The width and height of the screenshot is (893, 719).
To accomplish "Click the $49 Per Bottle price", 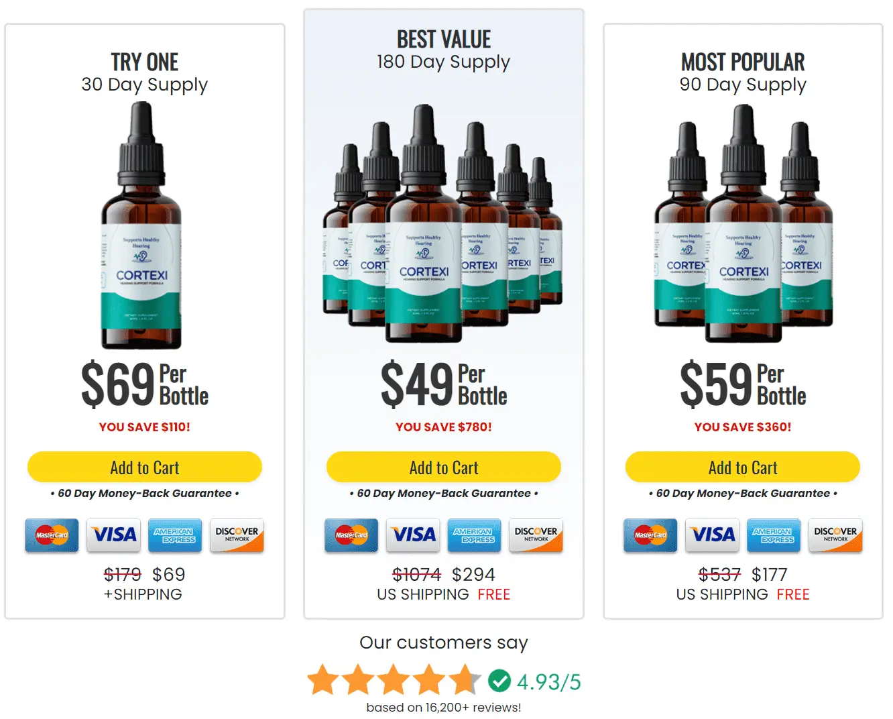I will [x=444, y=384].
